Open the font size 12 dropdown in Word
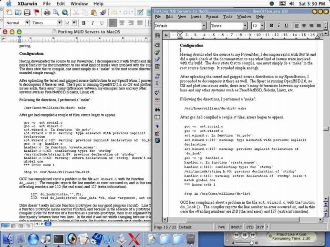 pyautogui.click(x=74, y=22)
